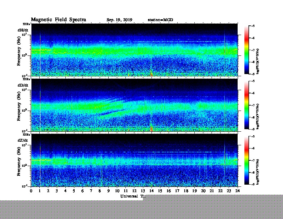Screen dimensions: 283x219
Task: Click the dZ/dt panel label
Action: 23,140
